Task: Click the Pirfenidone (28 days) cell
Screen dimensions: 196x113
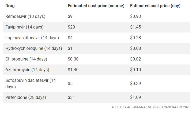Action: 26,97
